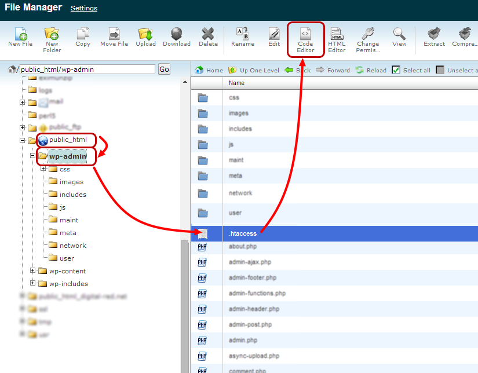This screenshot has width=478, height=373.
Task: Select wp-includes in folder tree
Action: 68,284
